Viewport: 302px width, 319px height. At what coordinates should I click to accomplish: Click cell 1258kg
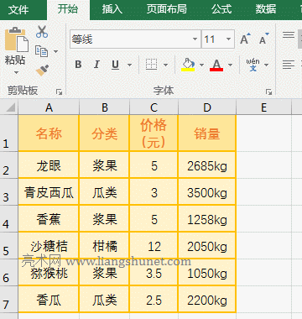pyautogui.click(x=207, y=219)
